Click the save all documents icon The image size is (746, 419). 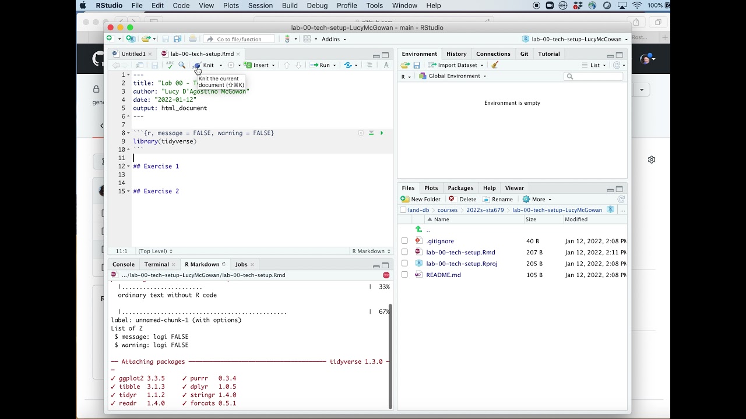click(177, 39)
